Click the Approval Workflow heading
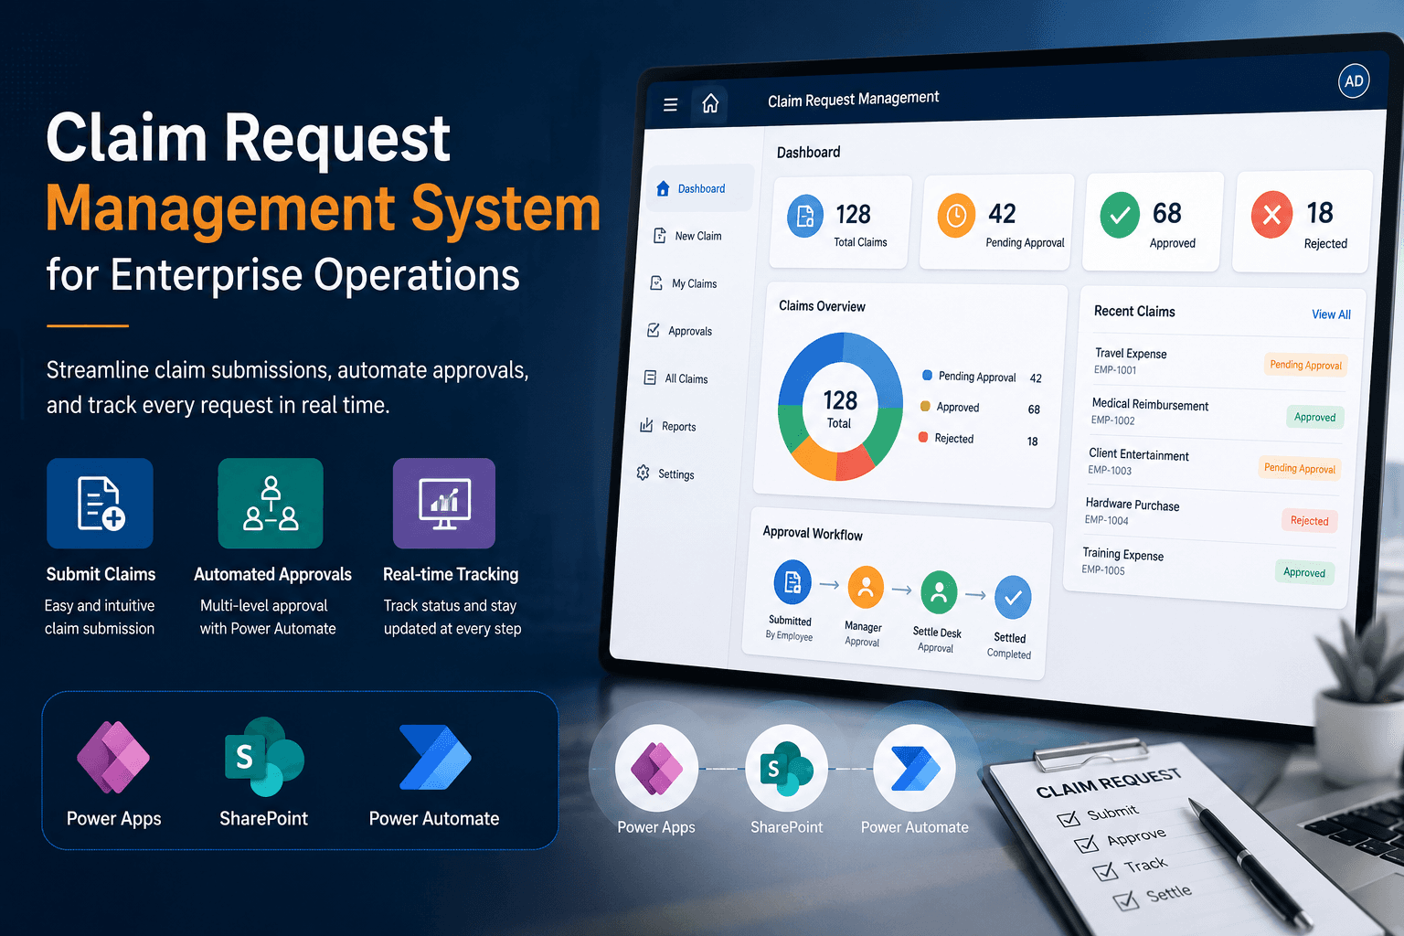The height and width of the screenshot is (936, 1404). [813, 533]
